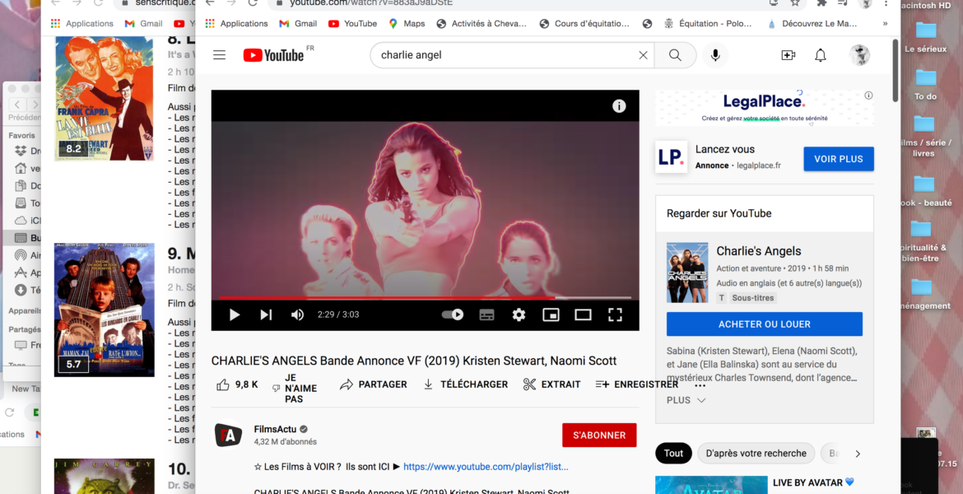The image size is (963, 494).
Task: Toggle the autoplay switch
Action: [x=453, y=315]
